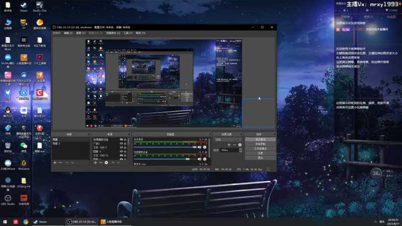Remove the scene transition with the minus icon
The height and width of the screenshot is (226, 402).
pos(234,145)
